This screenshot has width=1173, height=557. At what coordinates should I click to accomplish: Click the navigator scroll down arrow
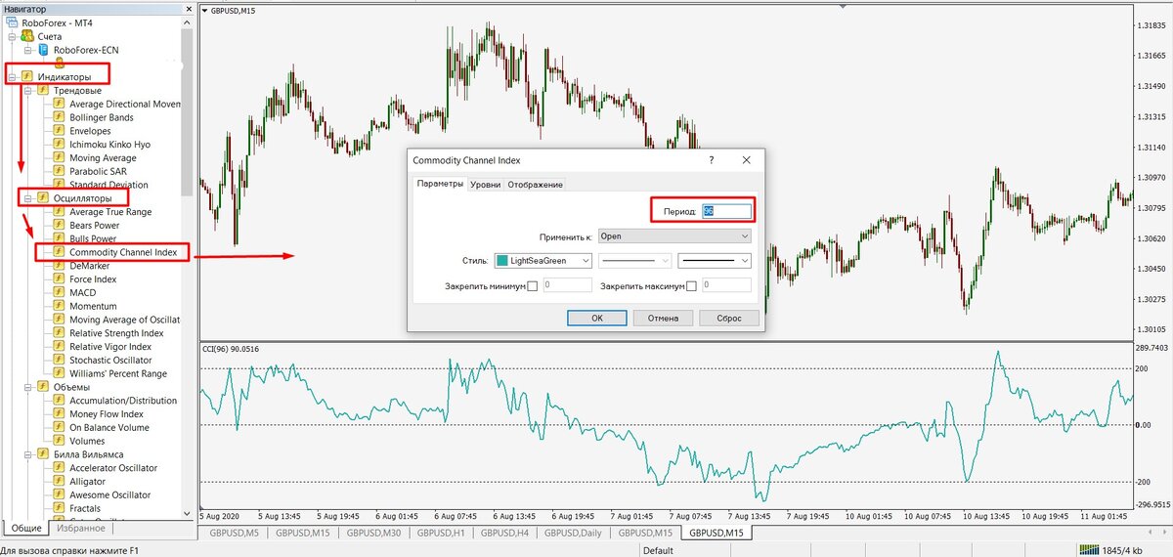(188, 513)
